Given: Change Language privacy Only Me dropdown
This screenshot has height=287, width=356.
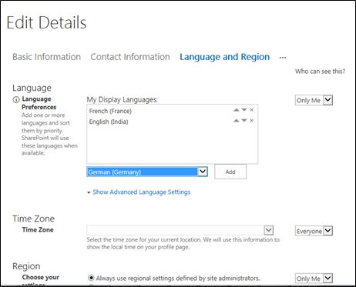Looking at the screenshot, I should pyautogui.click(x=314, y=100).
